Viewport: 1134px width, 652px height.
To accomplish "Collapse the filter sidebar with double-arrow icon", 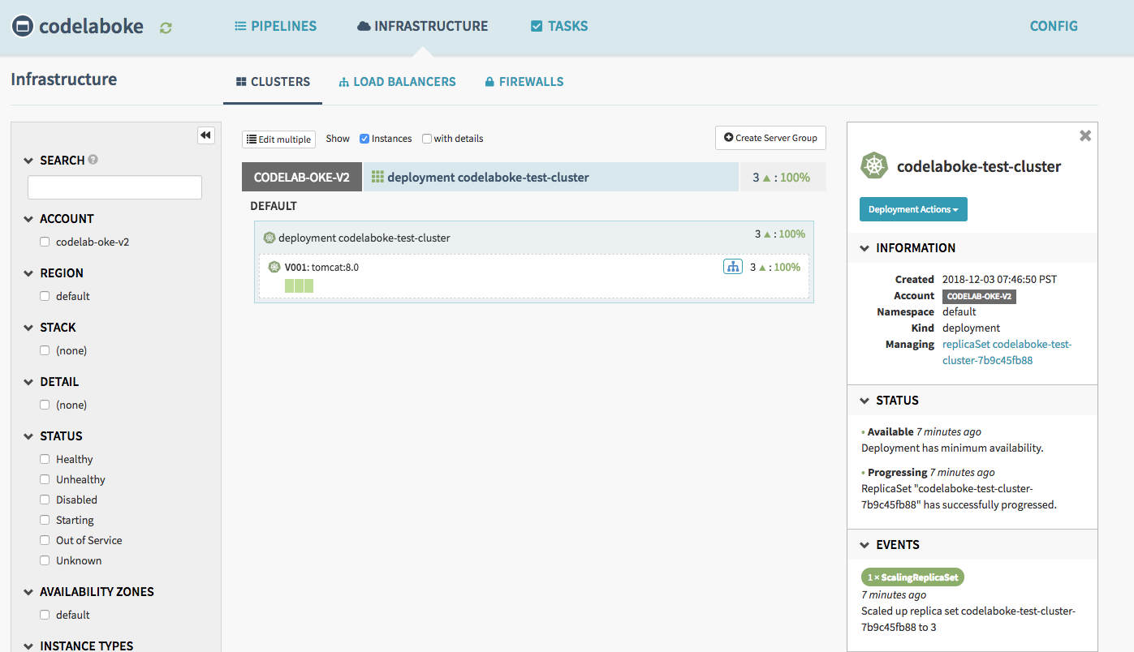I will [x=205, y=135].
